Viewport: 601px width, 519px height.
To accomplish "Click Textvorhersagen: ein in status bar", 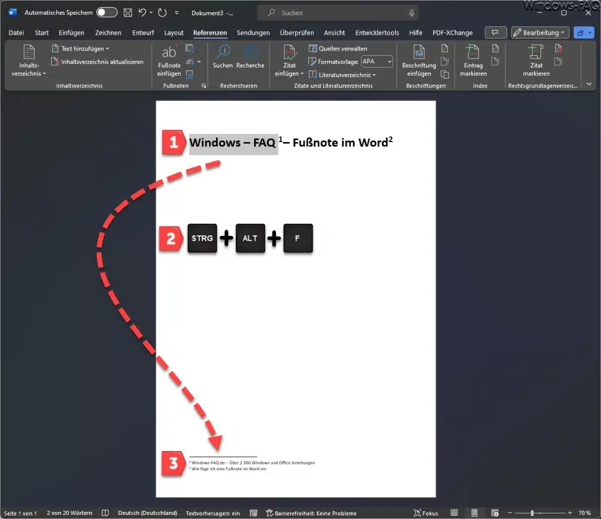I will pyautogui.click(x=212, y=513).
